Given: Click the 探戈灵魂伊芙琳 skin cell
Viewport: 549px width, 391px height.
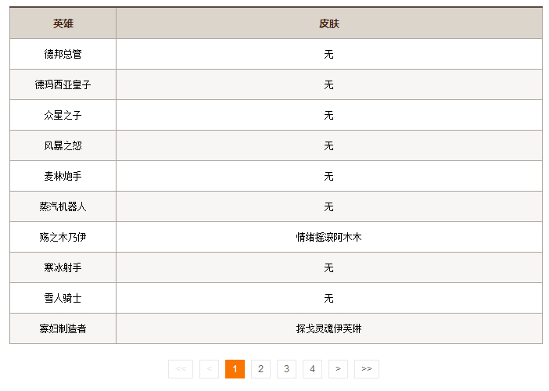Looking at the screenshot, I should 328,328.
